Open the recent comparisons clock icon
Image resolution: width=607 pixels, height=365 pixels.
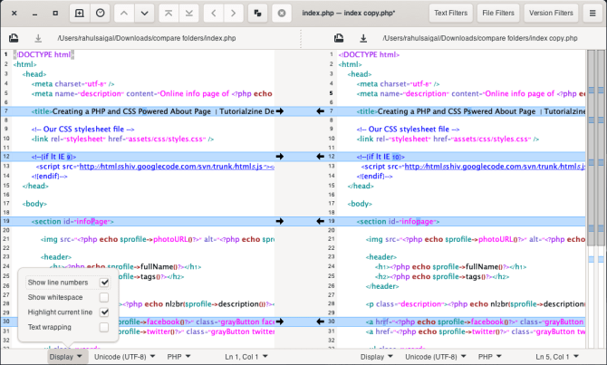pos(101,14)
